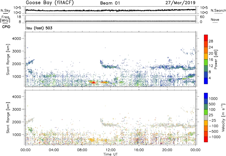Click the "20:00" time axis label
Viewport: 226px width, 156px height.
click(x=167, y=150)
